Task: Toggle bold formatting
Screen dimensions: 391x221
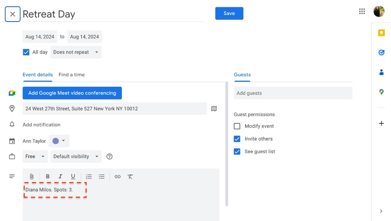Action: coord(48,176)
